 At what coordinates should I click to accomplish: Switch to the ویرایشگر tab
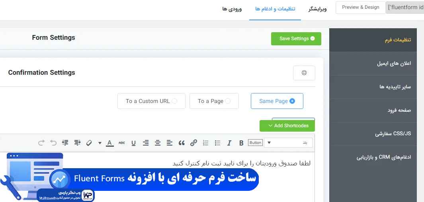[x=317, y=9]
